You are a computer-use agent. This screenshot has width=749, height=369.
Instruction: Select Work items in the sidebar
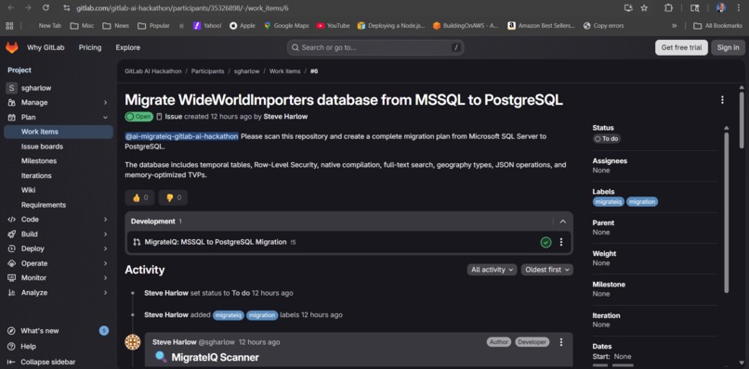59,132
